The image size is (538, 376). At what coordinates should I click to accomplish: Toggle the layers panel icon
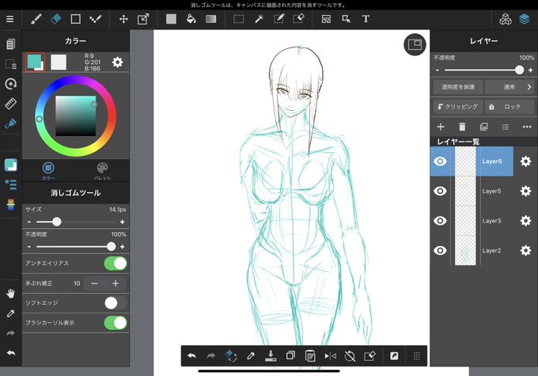click(525, 19)
